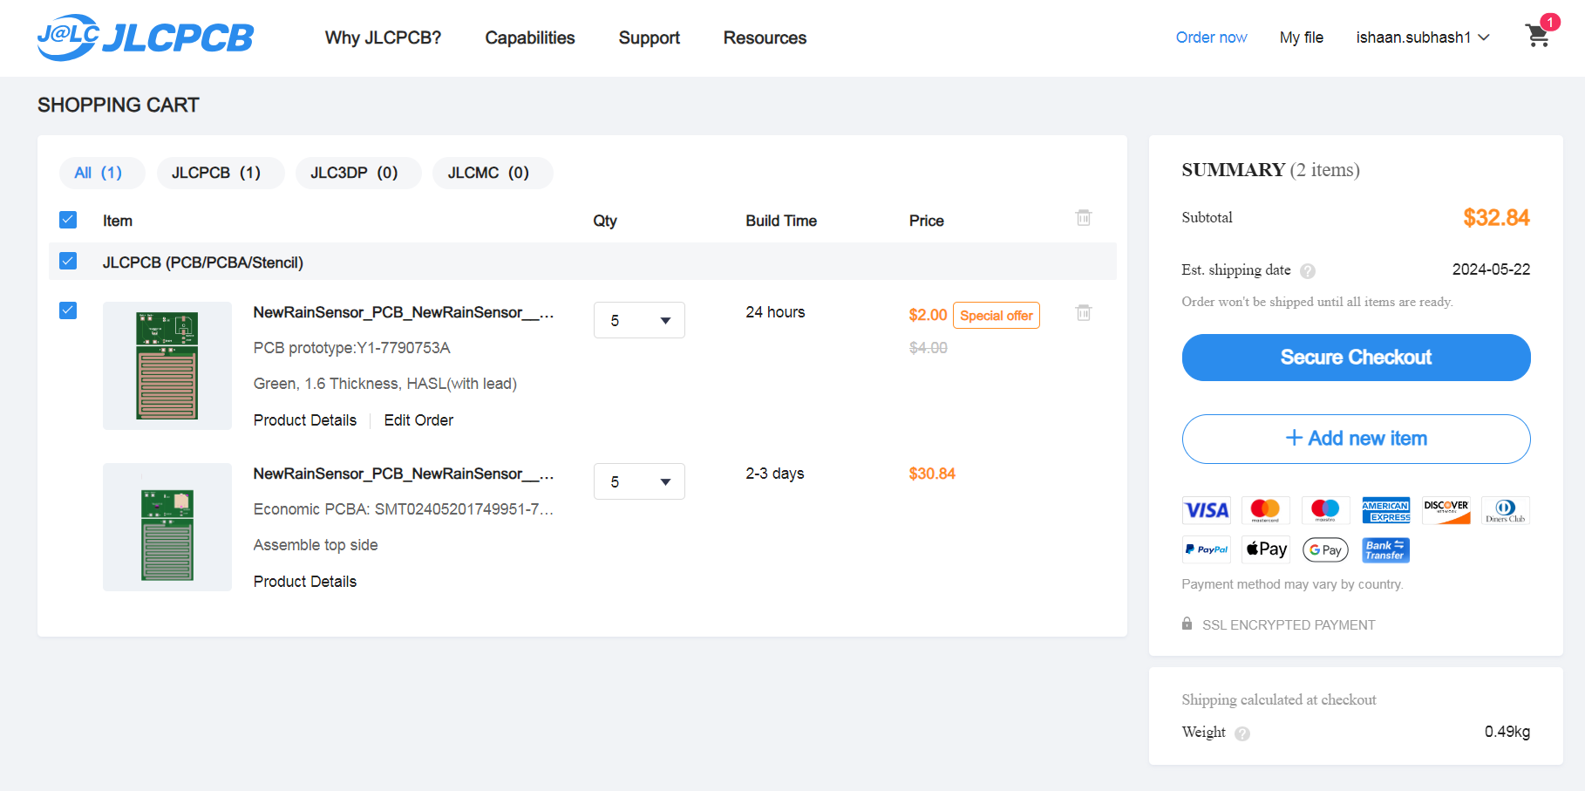
Task: Click the 0.49kg weight value
Action: (1507, 732)
